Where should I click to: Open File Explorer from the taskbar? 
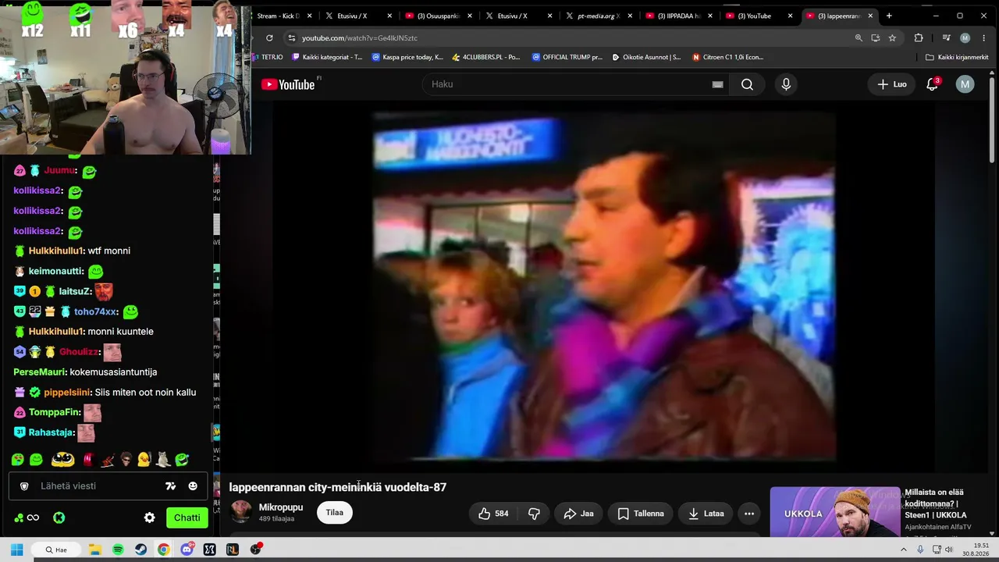point(94,550)
